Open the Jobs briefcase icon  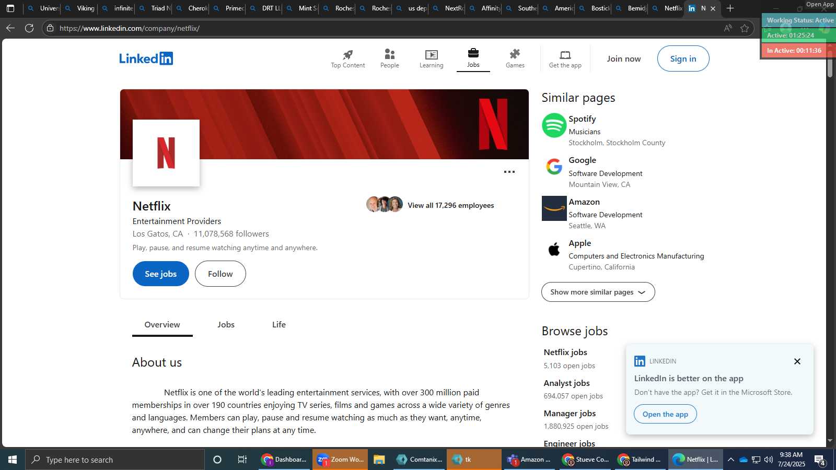click(473, 53)
